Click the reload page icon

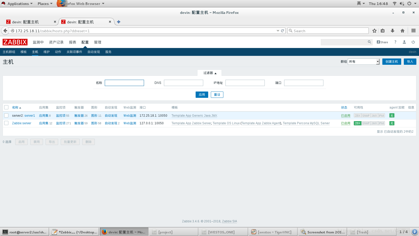tap(283, 31)
